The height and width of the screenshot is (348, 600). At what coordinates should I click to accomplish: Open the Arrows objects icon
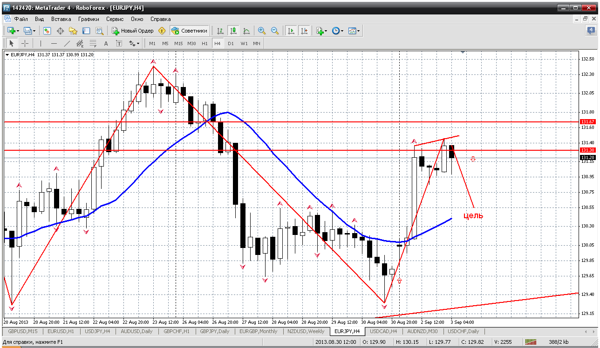point(132,43)
